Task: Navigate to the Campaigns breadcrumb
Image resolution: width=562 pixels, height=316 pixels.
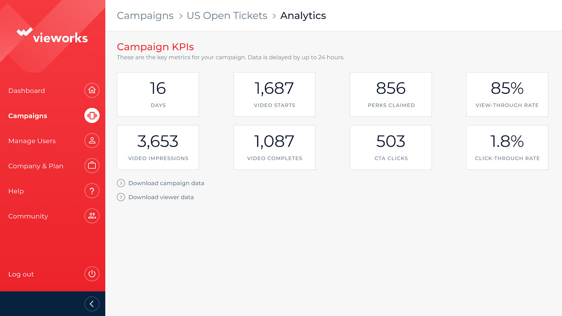Action: (x=145, y=16)
